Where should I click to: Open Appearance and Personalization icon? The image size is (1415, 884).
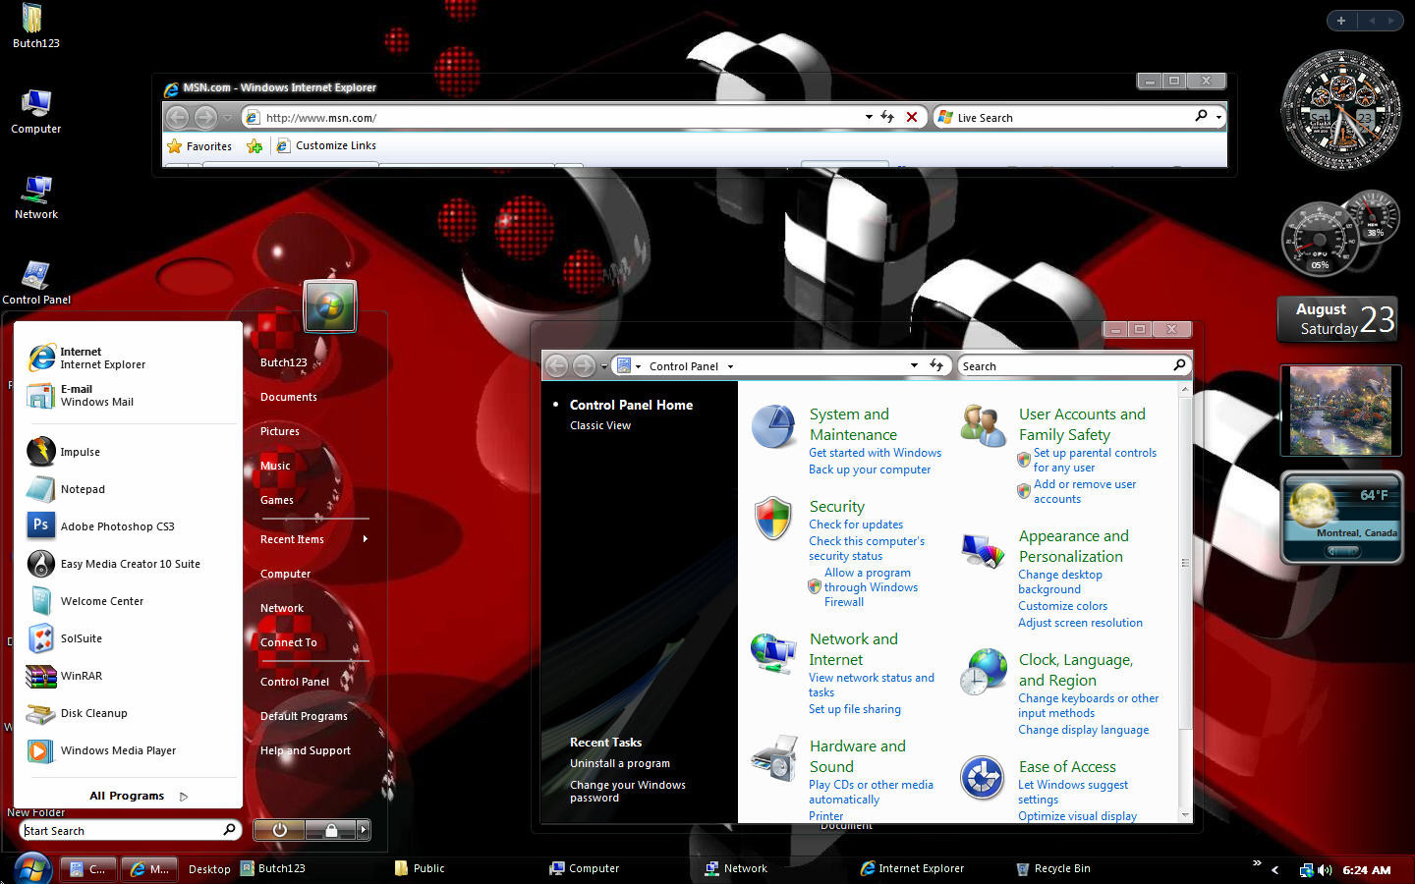(x=983, y=550)
